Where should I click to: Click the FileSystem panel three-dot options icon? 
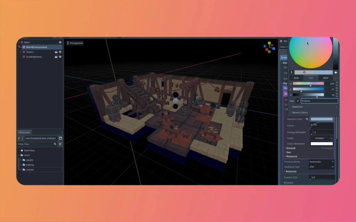coord(62,132)
